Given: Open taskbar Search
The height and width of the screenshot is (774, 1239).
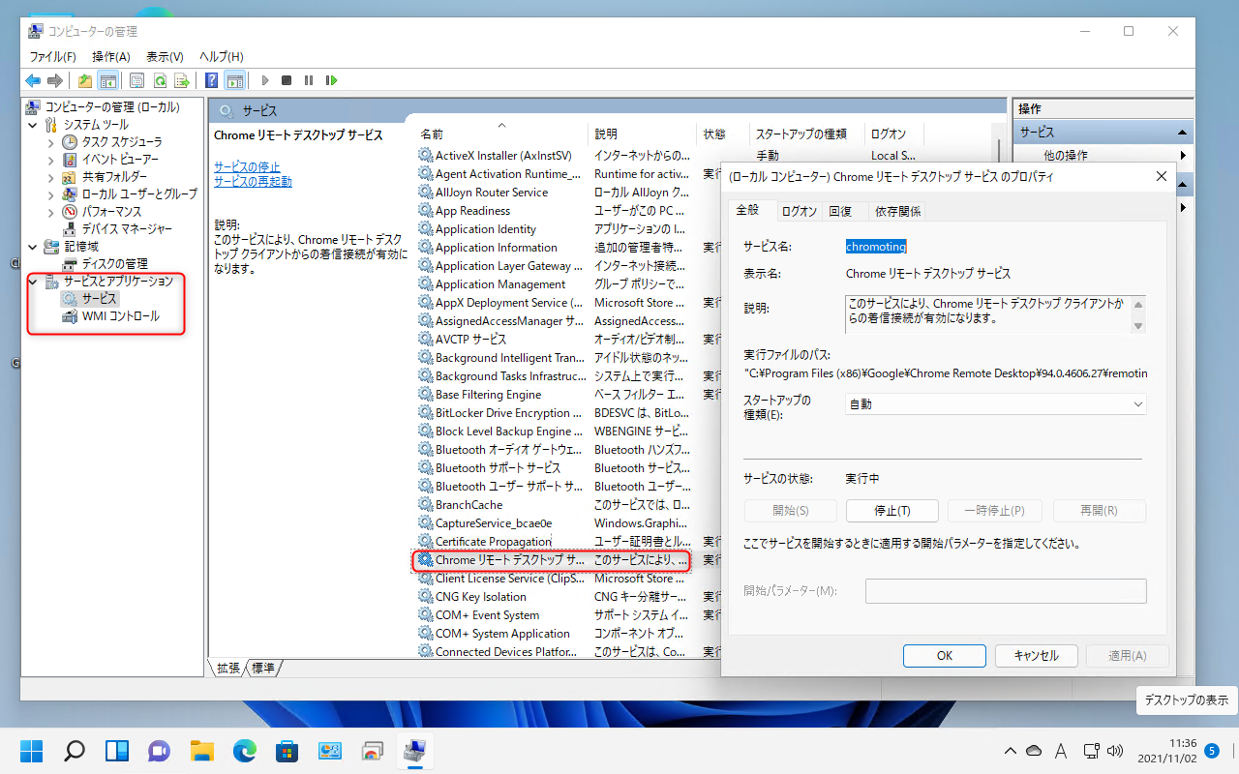Looking at the screenshot, I should point(74,751).
